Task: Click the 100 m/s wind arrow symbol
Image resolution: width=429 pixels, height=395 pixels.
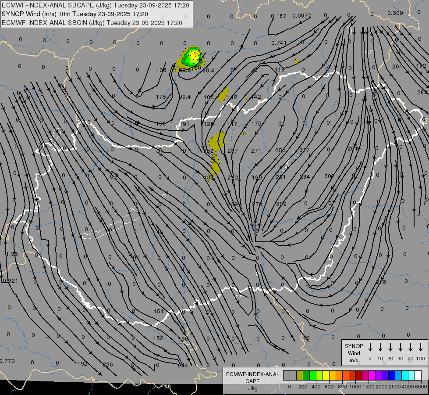Action: (x=421, y=347)
